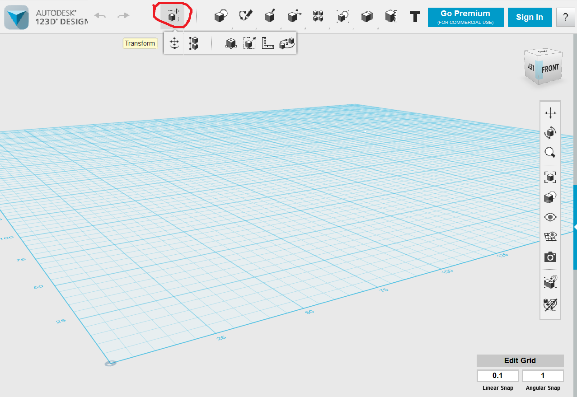Open the Modify tools menu

(294, 17)
